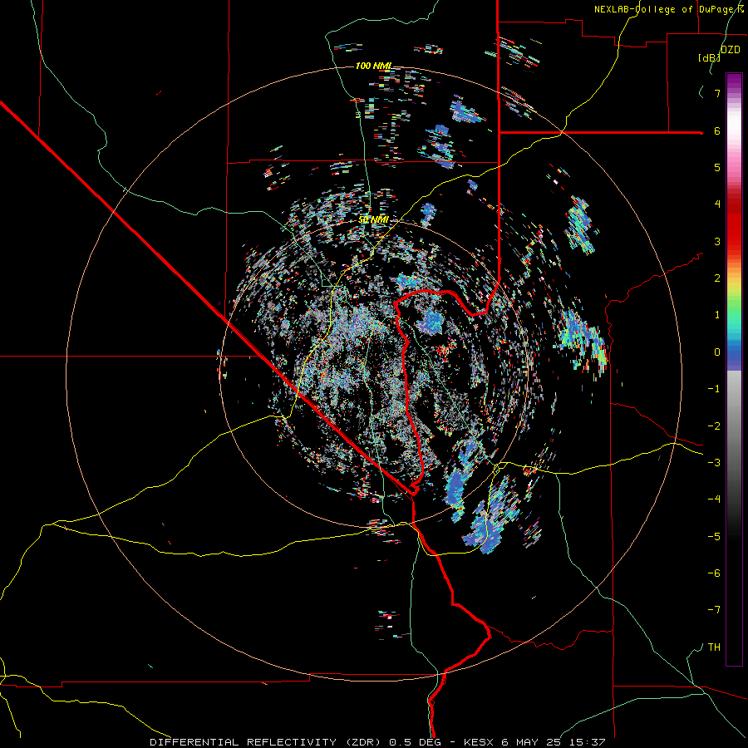Click the 'DZD' product label

[730, 50]
